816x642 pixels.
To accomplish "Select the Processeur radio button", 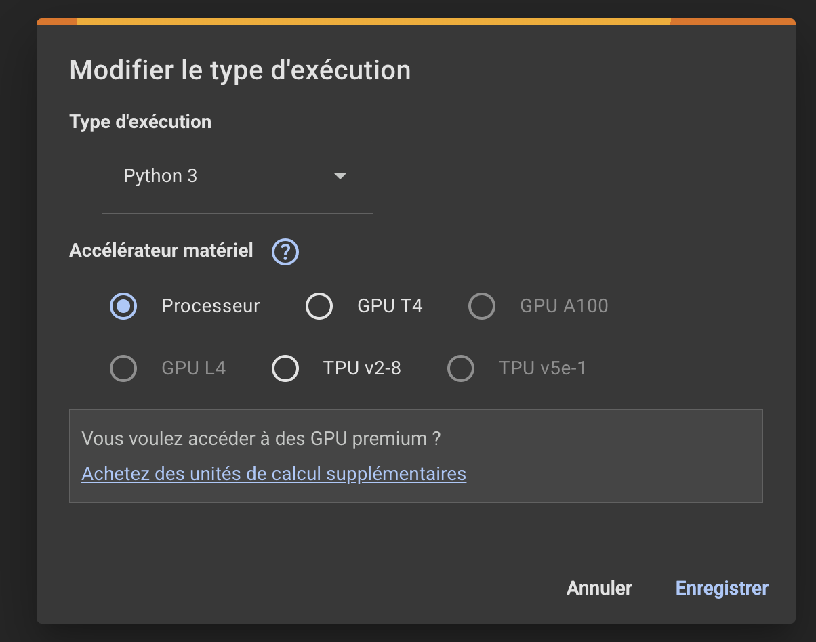I will point(123,306).
